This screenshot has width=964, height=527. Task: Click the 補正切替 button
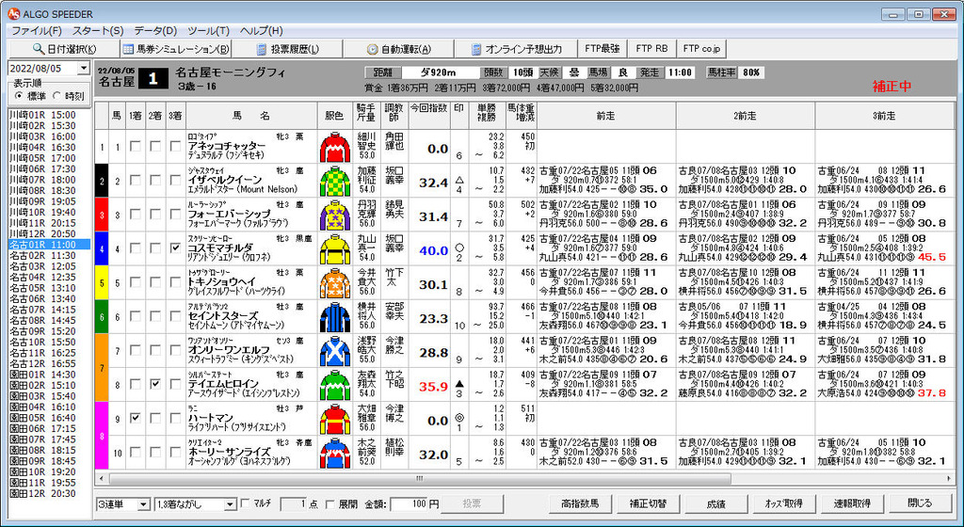648,503
